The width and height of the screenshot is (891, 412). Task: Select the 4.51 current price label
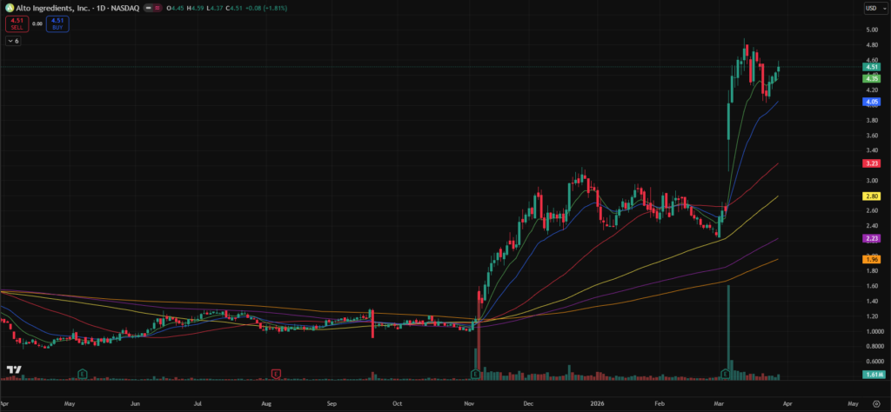[x=871, y=67]
